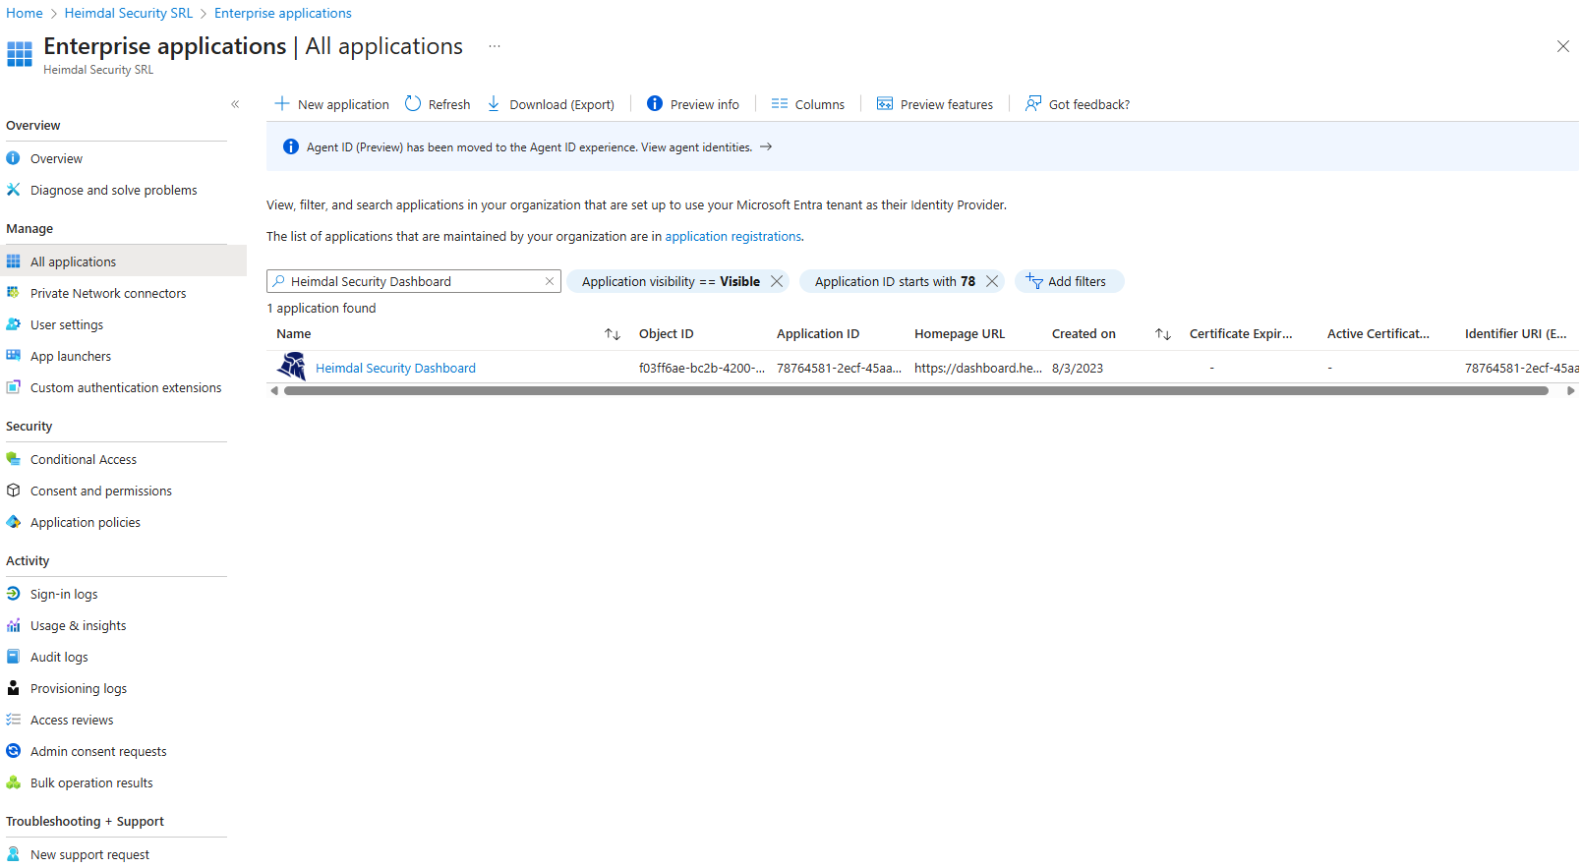Click the horizontal scrollbar under the table
Screen dimensions: 1582x868
pyautogui.click(x=915, y=390)
